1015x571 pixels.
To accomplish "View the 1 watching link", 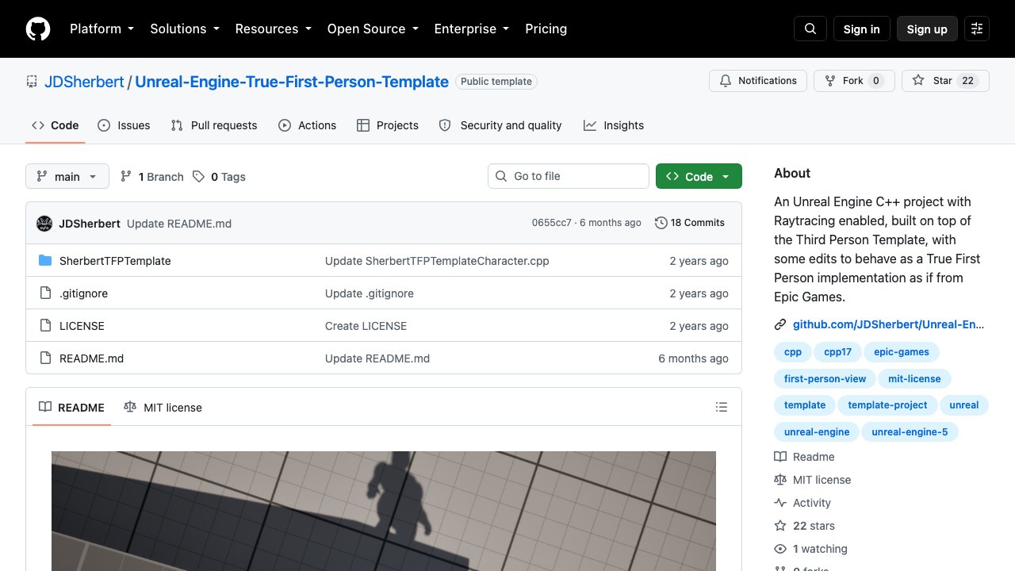I will click(810, 549).
